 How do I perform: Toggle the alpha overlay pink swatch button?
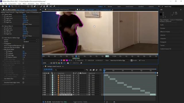point(67,60)
